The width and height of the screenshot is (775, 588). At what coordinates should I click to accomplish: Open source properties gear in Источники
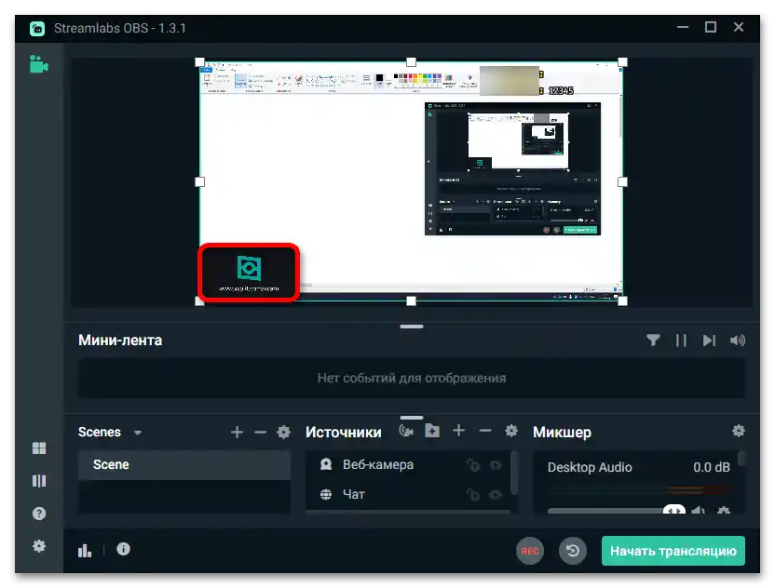point(511,431)
